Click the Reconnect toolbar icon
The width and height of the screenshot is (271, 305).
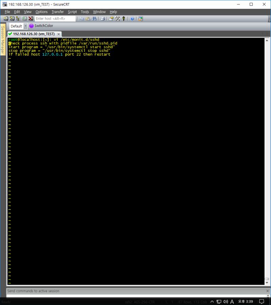coord(24,19)
